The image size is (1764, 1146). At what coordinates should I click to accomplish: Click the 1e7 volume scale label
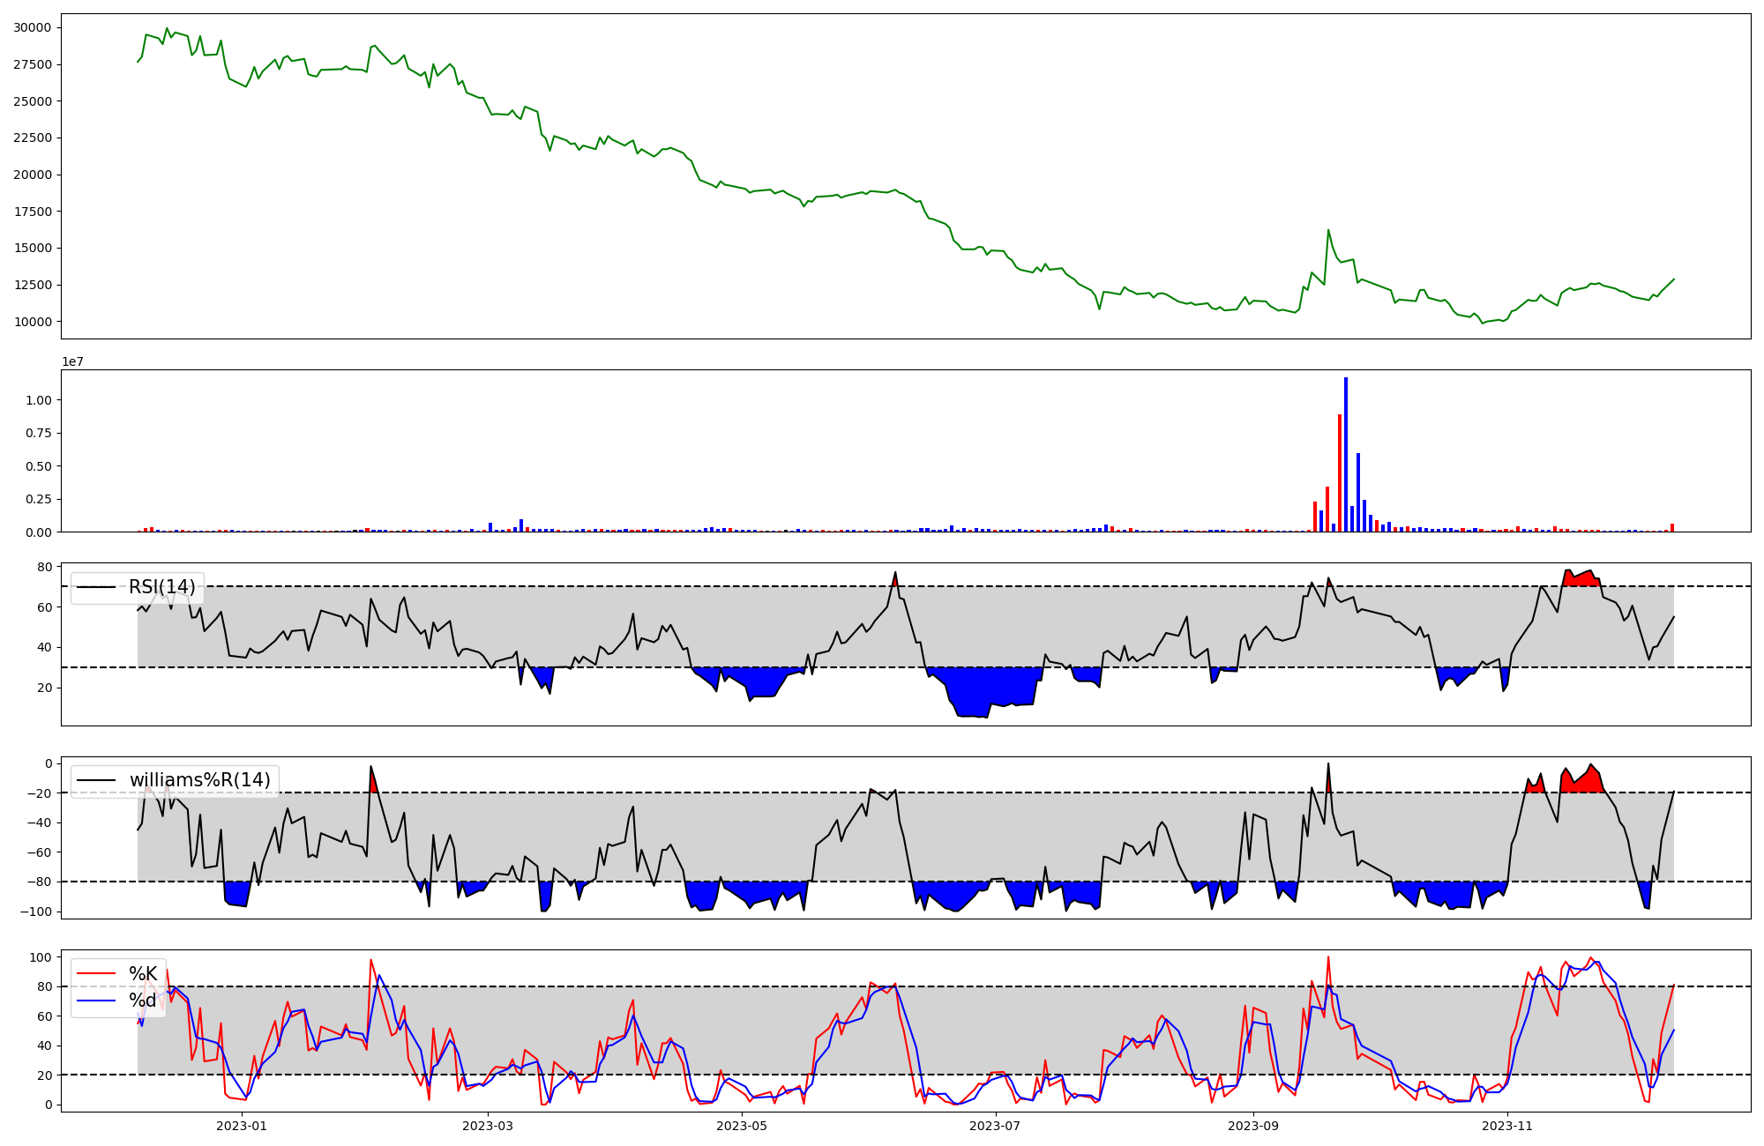(x=72, y=361)
